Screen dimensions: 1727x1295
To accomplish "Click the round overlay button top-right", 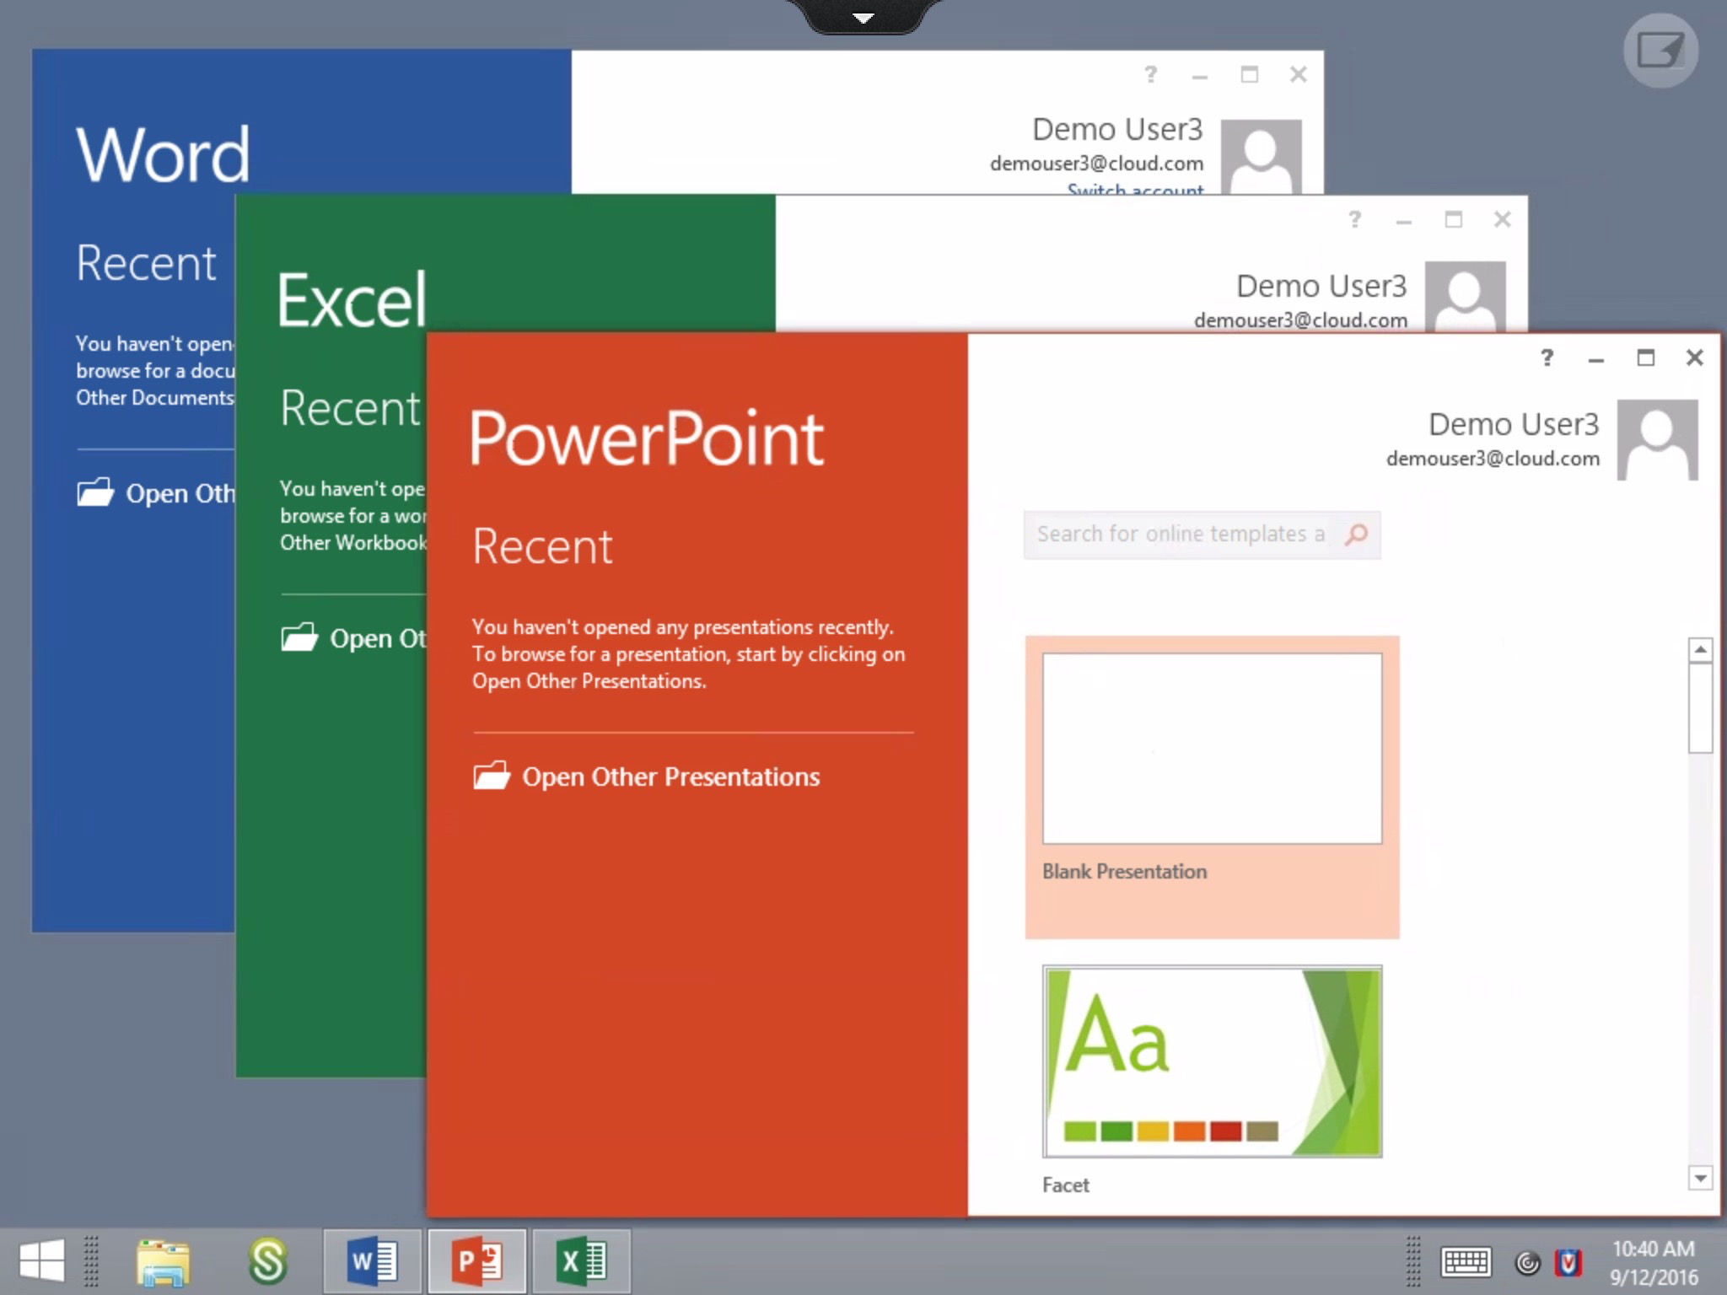I will point(1660,51).
